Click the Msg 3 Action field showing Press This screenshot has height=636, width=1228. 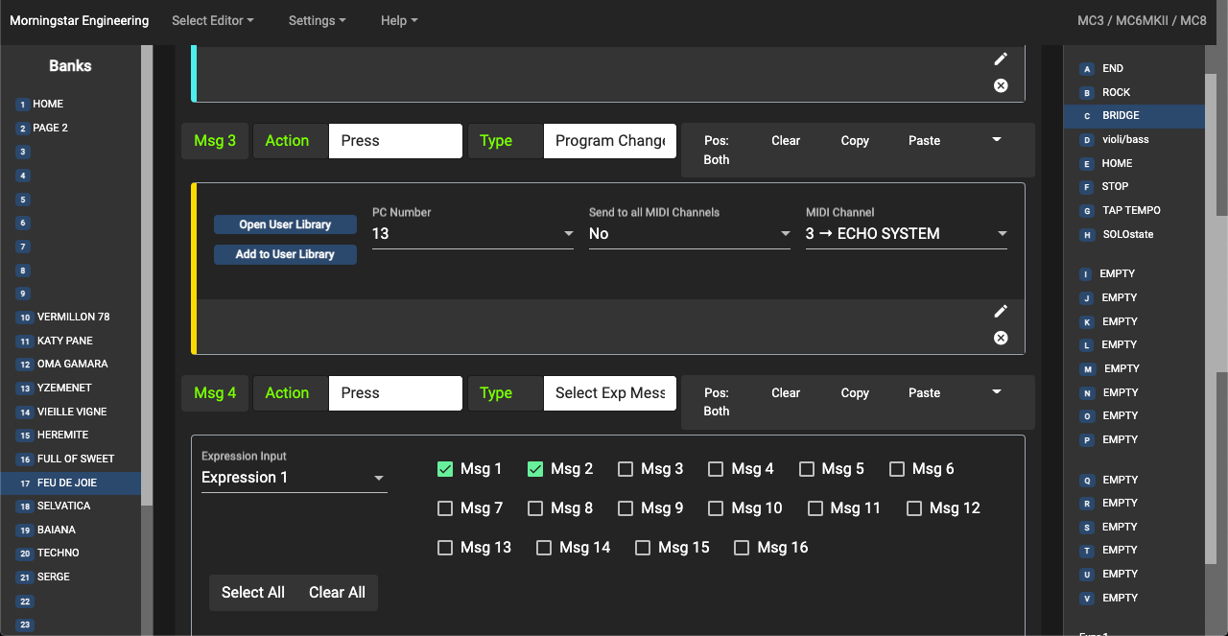coord(395,141)
